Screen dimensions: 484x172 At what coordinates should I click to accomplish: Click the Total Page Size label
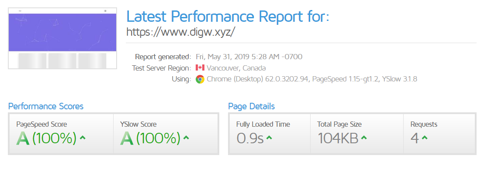click(x=339, y=124)
